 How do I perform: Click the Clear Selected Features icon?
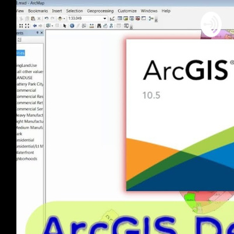(x=57, y=25)
